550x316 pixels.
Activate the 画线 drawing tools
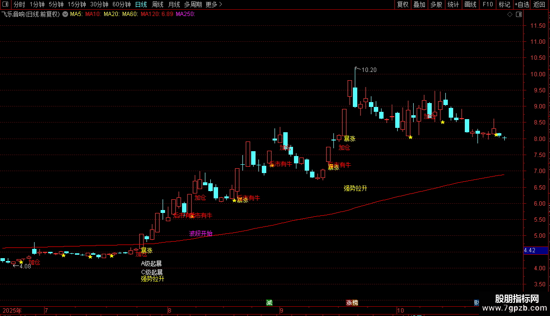[x=470, y=4]
